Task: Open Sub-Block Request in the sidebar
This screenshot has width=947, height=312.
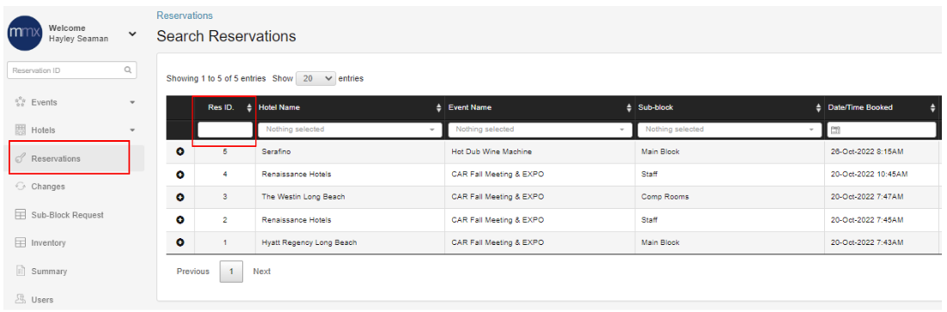Action: click(x=67, y=215)
